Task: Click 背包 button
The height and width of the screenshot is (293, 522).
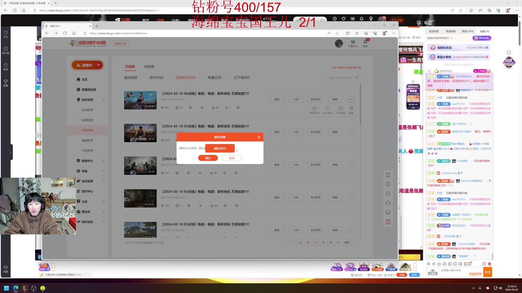Action: pyautogui.click(x=414, y=275)
